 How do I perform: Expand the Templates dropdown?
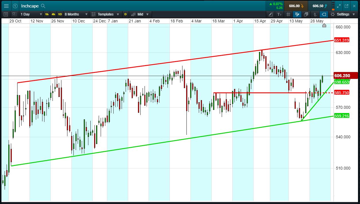pyautogui.click(x=105, y=14)
